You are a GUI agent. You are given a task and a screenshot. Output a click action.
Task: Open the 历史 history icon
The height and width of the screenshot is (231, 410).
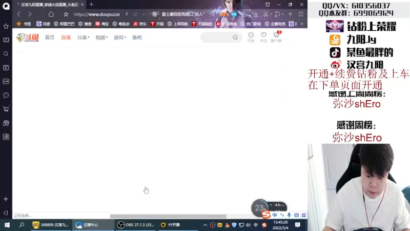pyautogui.click(x=251, y=37)
